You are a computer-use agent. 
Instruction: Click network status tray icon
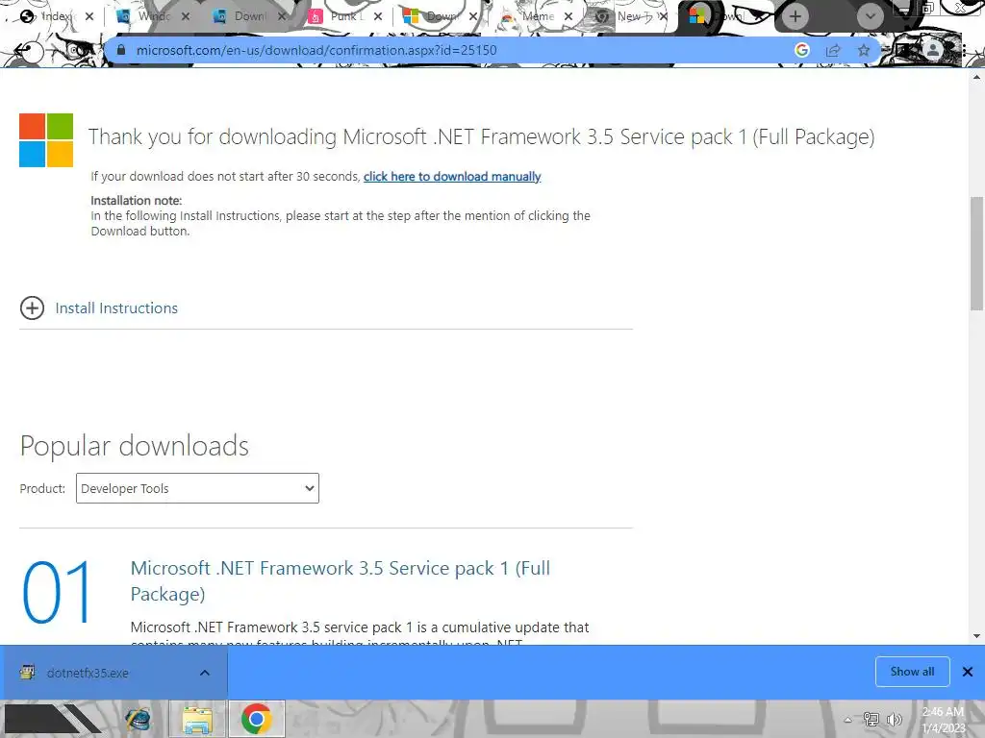[x=871, y=720]
